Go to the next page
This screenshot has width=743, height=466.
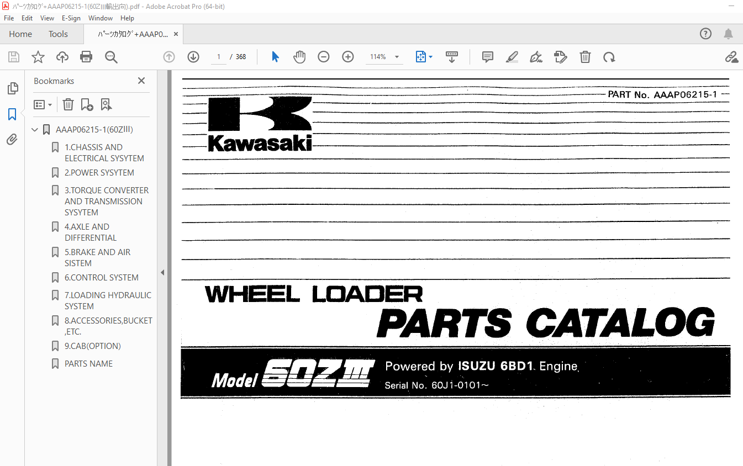(x=193, y=57)
